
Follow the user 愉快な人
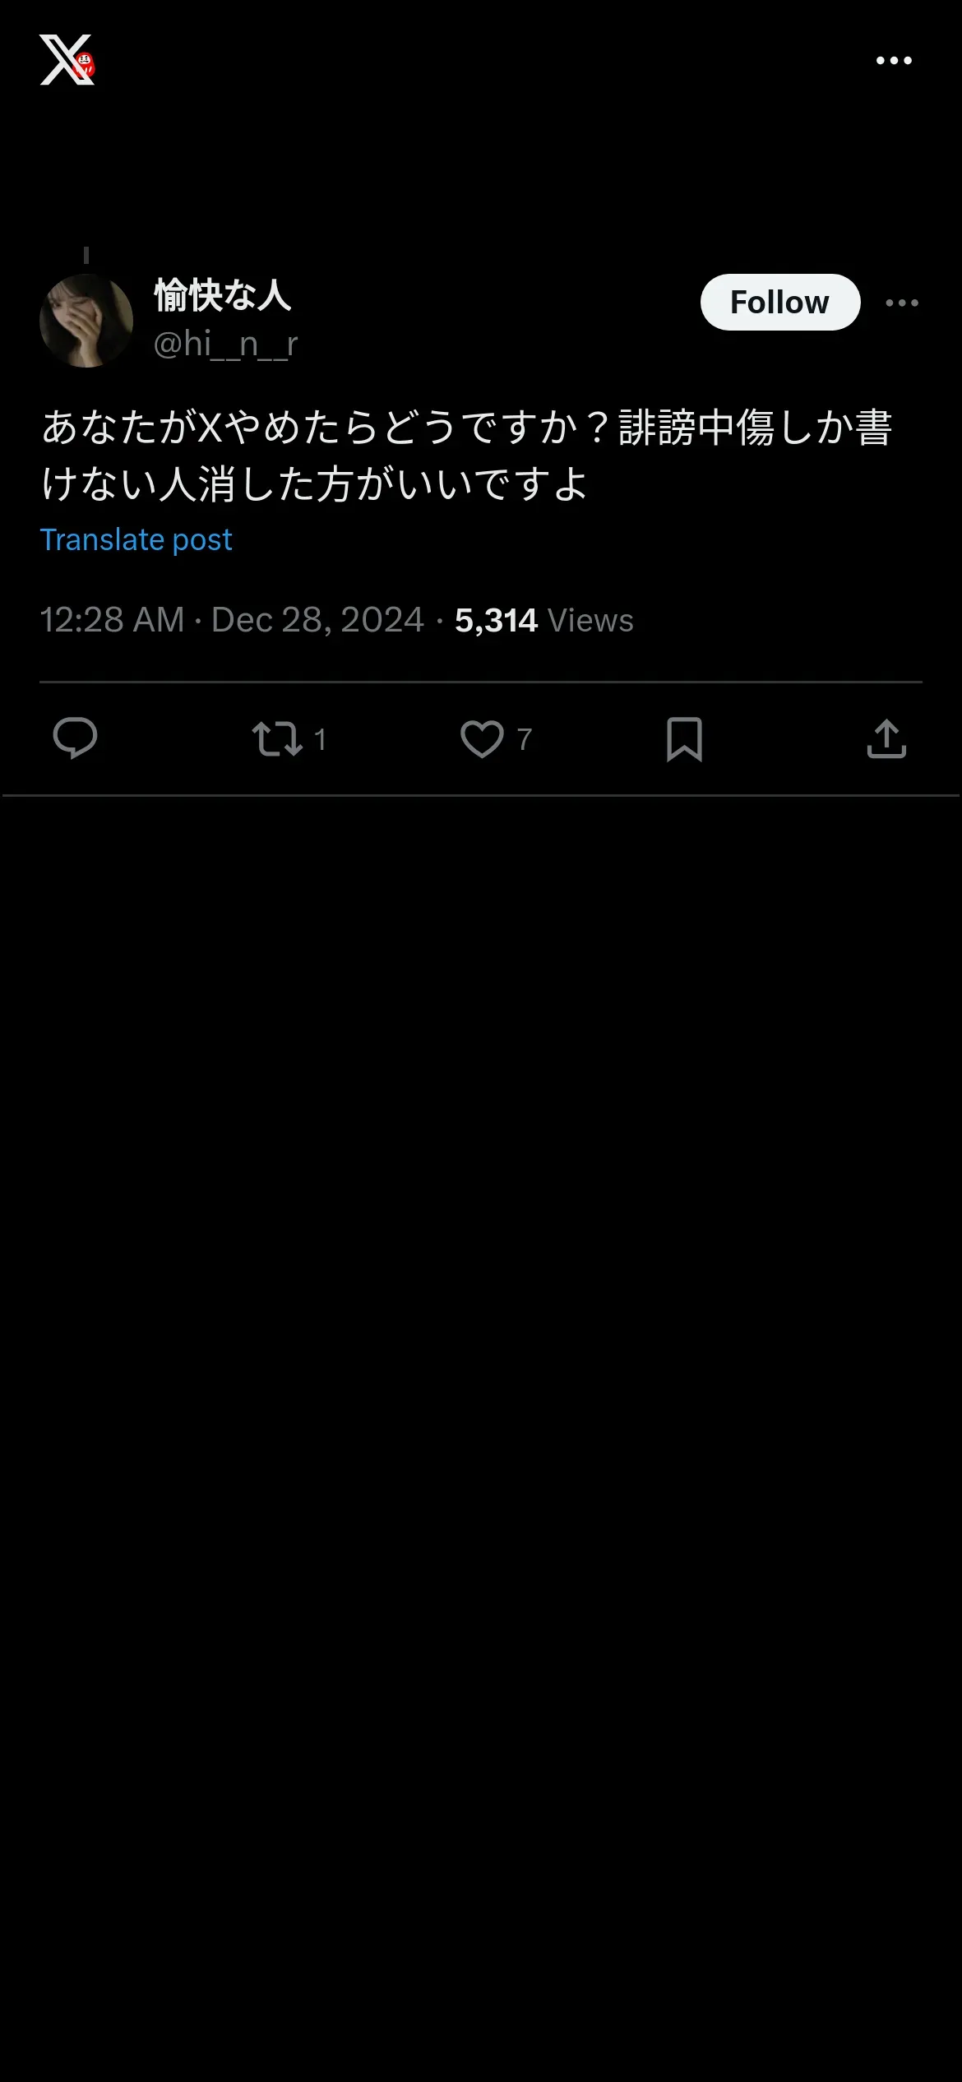780,303
